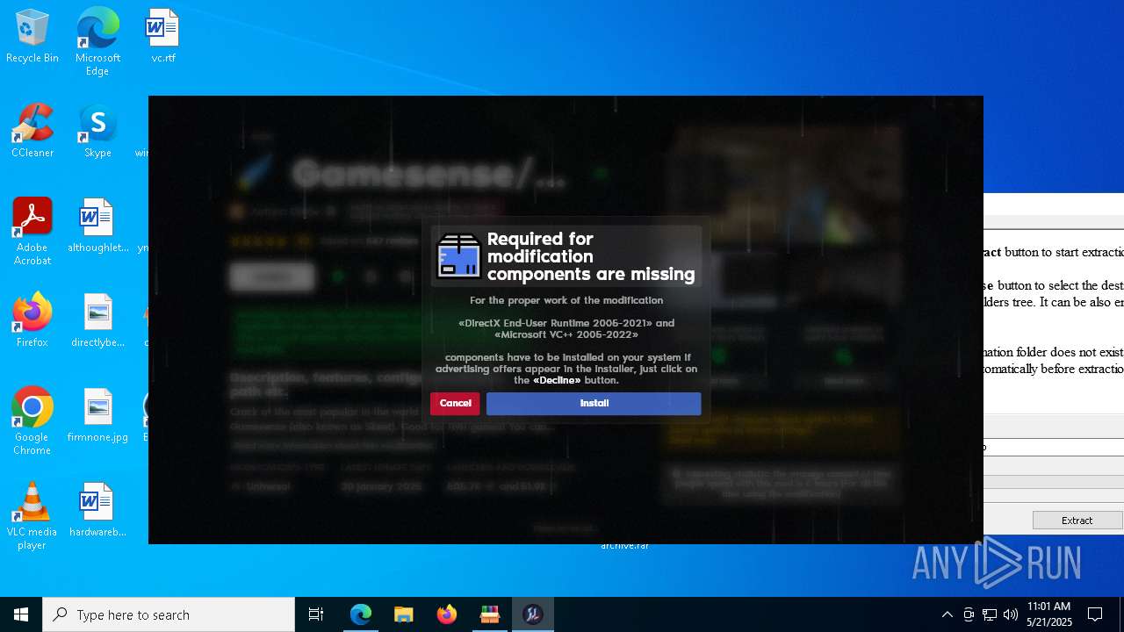Open the VLC media player shortcut
Viewport: 1124px width, 632px height.
coord(32,516)
